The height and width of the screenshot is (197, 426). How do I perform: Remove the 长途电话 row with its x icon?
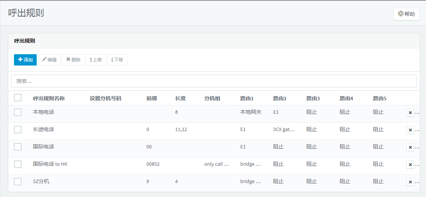pos(410,130)
